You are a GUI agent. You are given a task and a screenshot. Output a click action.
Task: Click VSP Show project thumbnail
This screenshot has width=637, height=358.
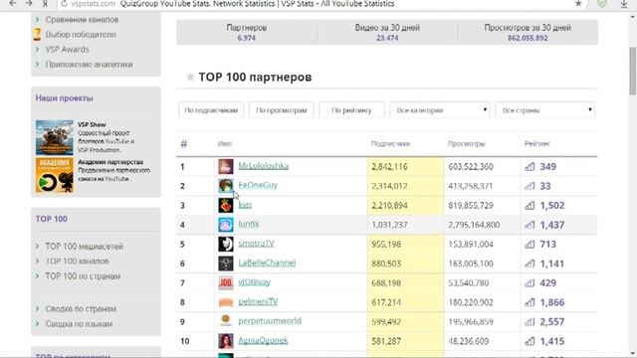55,137
